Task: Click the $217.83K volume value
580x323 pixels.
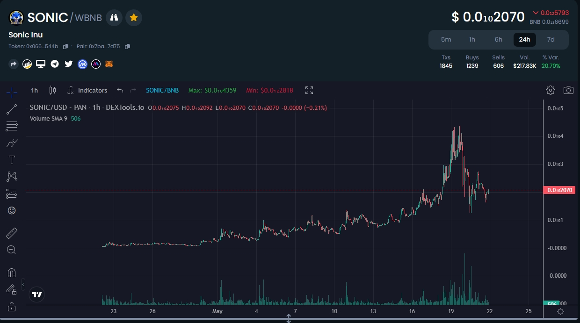Action: 525,66
